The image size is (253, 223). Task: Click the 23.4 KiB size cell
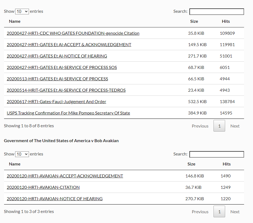click(196, 90)
